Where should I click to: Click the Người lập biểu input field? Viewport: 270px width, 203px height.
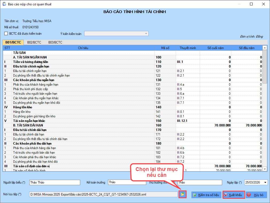pos(55,182)
